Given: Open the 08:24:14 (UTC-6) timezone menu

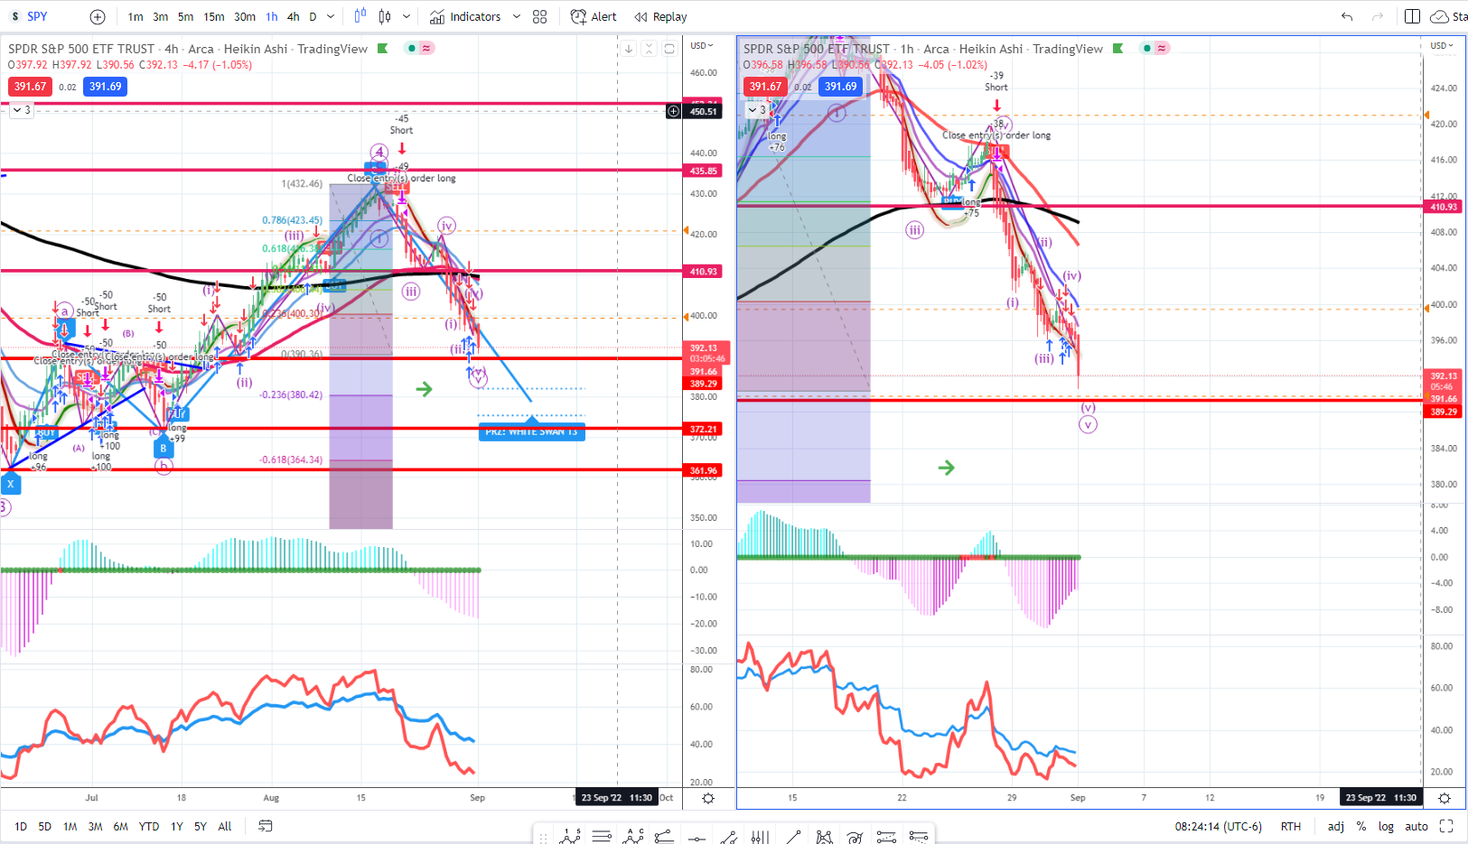Looking at the screenshot, I should point(1219,826).
